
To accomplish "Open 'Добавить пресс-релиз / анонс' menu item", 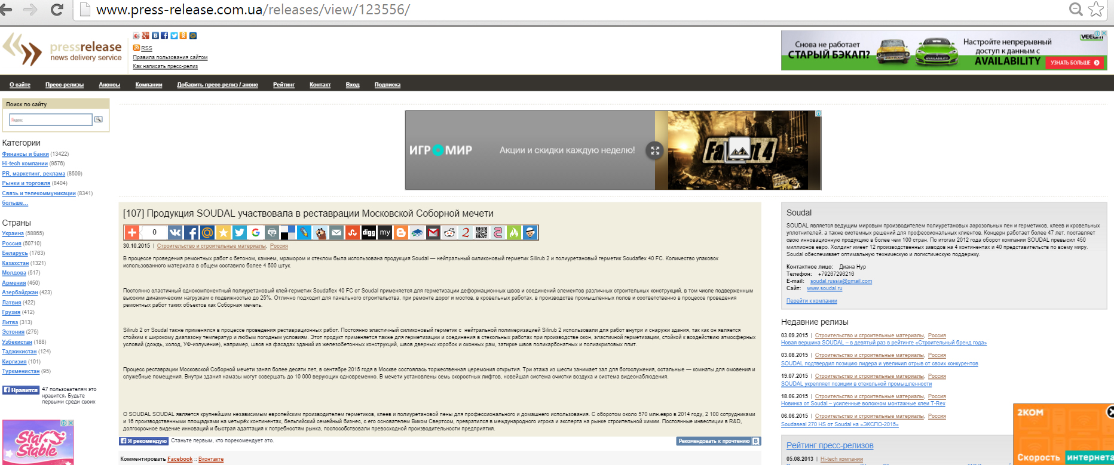I will click(218, 85).
